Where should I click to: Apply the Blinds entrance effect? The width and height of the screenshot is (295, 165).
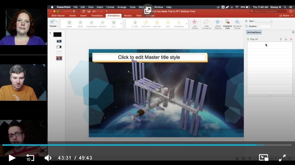[x=80, y=24]
